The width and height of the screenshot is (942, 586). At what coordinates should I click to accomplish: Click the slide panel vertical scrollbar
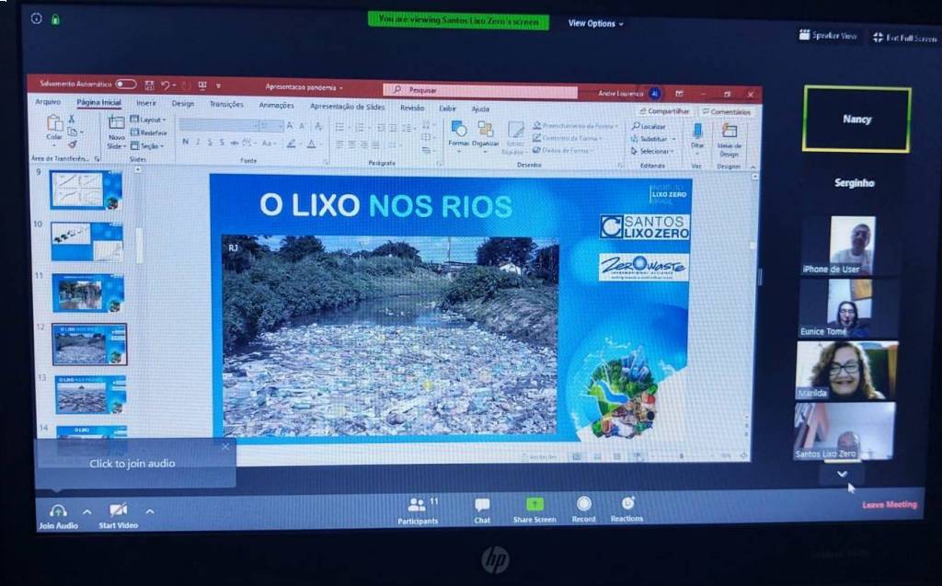140,246
